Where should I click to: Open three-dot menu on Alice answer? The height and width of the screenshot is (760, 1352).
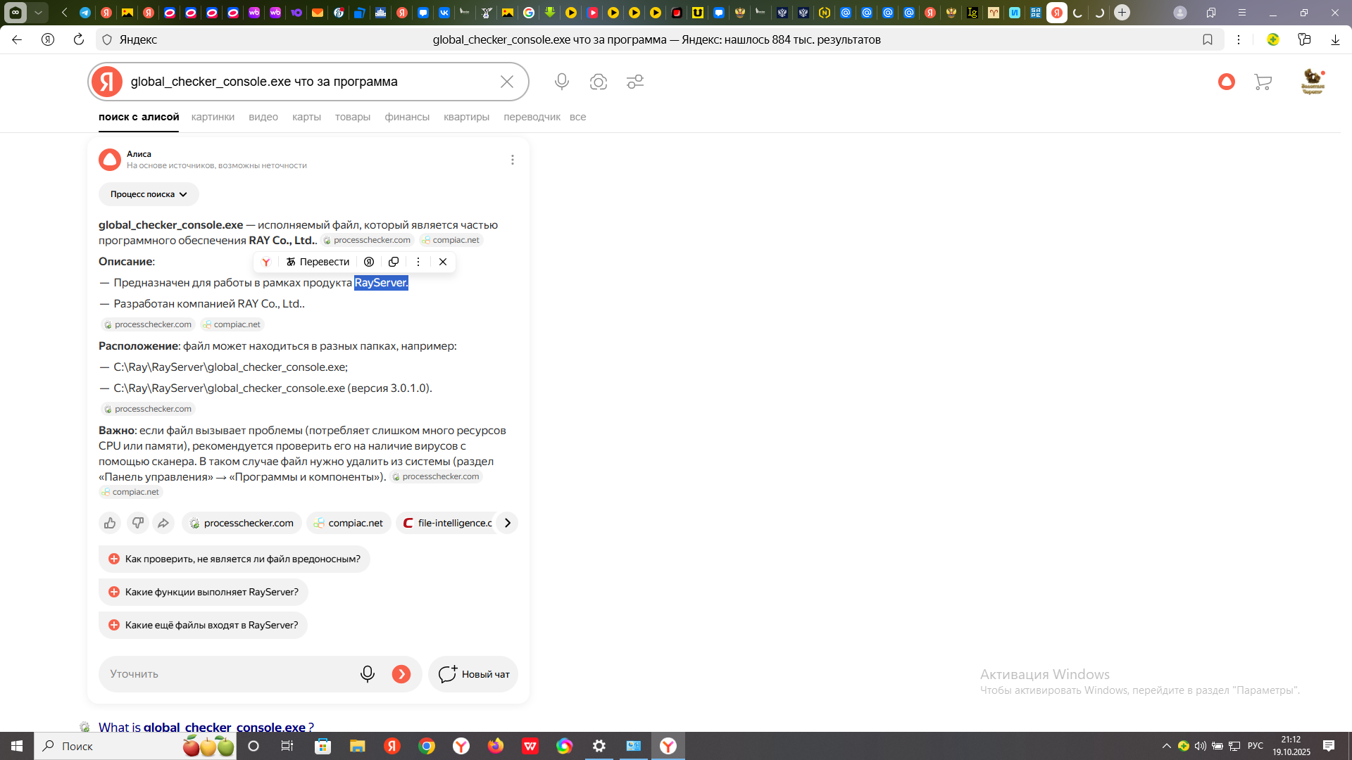pyautogui.click(x=512, y=160)
